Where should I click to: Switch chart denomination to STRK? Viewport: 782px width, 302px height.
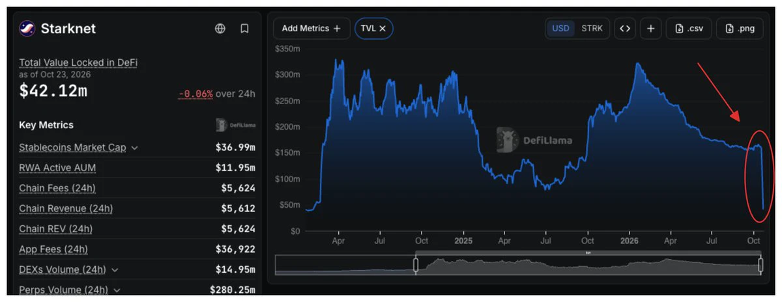coord(592,29)
